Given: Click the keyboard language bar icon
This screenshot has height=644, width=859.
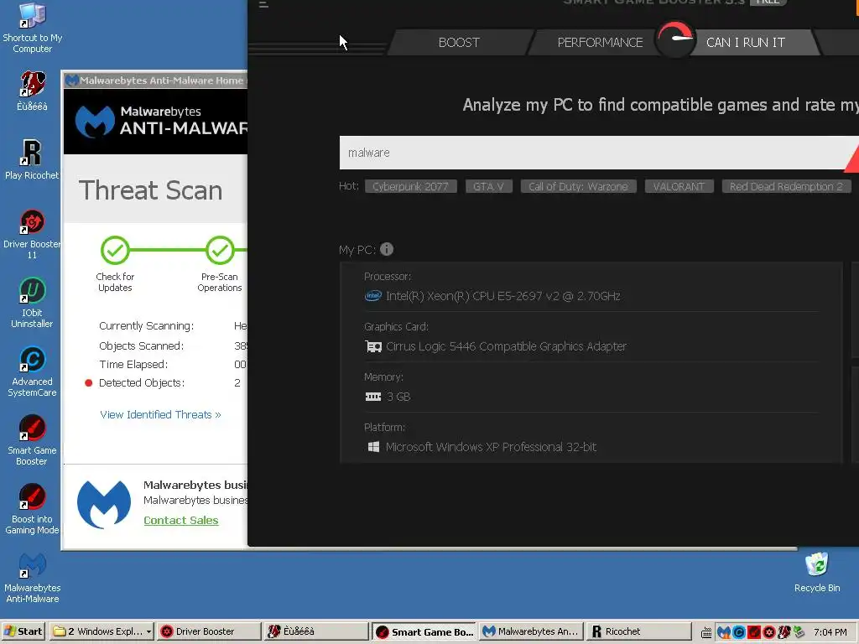Looking at the screenshot, I should click(x=706, y=633).
